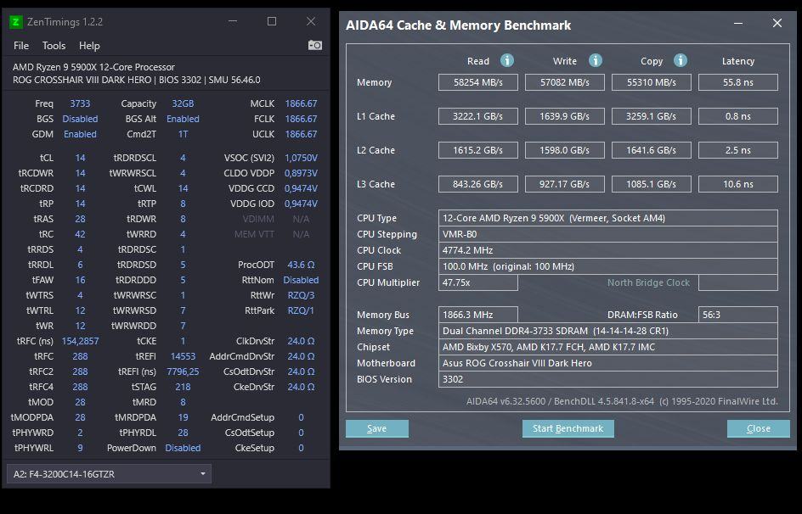The width and height of the screenshot is (802, 514).
Task: Click the Memory Copy value 55310 MB/s
Action: point(652,82)
